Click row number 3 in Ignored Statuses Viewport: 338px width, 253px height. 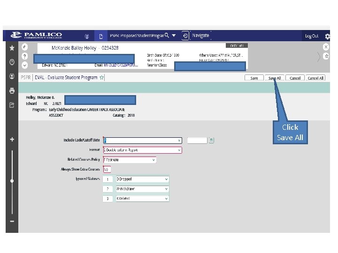[x=108, y=199]
